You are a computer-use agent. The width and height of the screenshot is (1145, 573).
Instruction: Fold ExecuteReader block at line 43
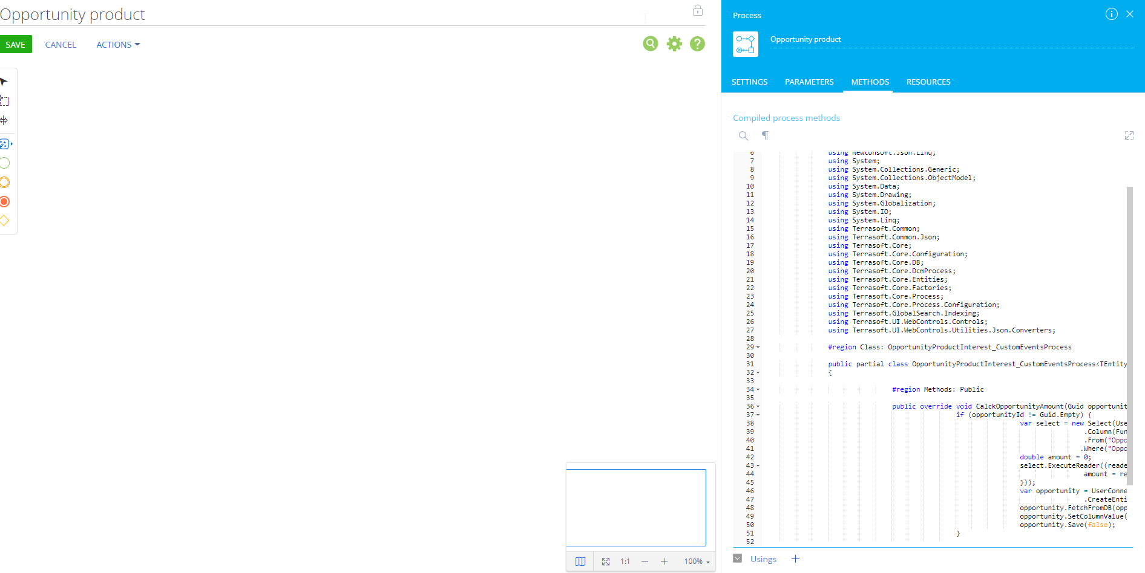(x=758, y=466)
